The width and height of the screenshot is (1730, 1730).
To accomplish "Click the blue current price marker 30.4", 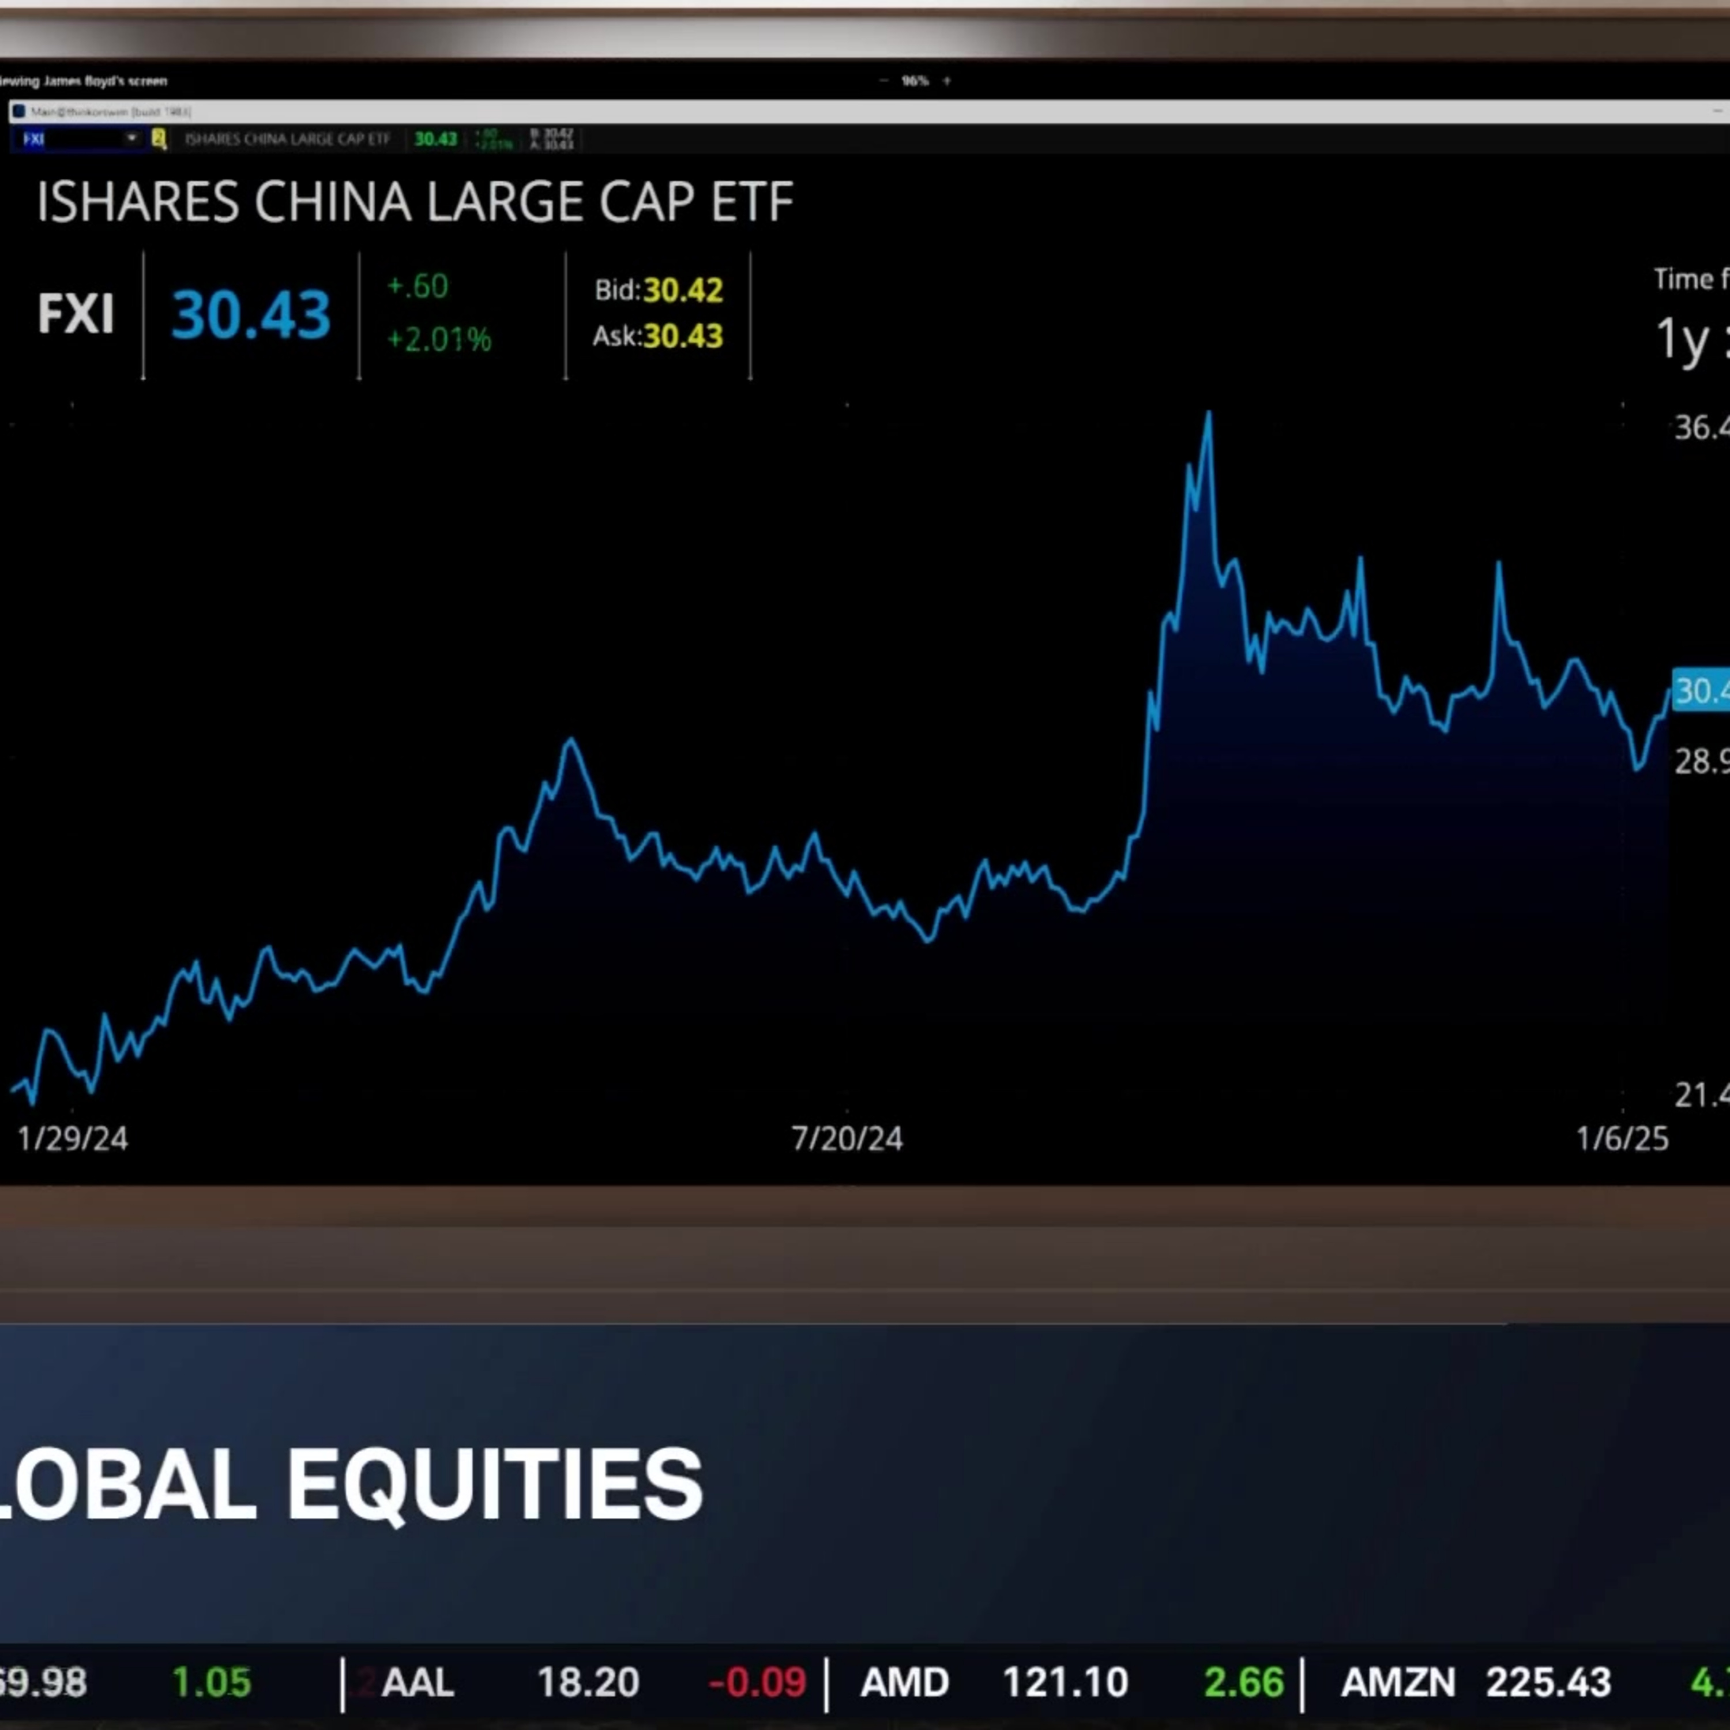I will [1701, 690].
